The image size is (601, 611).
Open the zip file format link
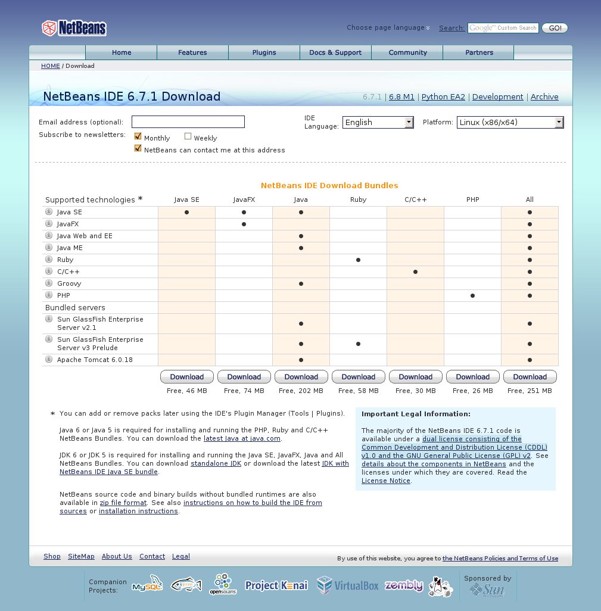tap(123, 503)
